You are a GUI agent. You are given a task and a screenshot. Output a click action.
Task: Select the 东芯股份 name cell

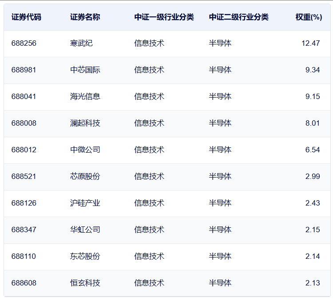click(85, 257)
